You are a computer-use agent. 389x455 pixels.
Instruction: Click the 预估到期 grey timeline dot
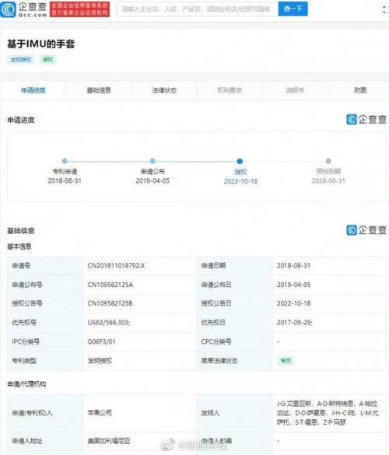[328, 161]
